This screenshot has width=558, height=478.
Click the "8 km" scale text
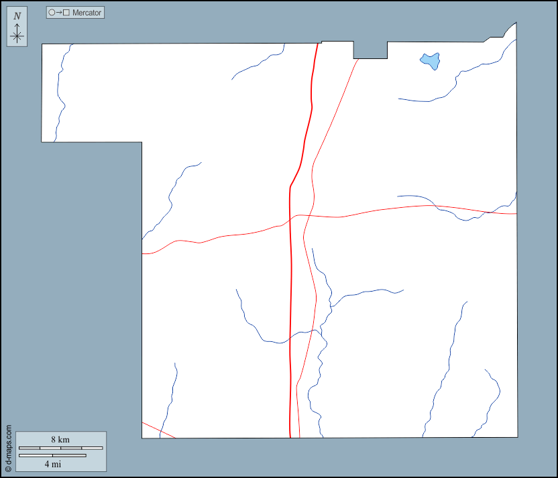pos(60,439)
